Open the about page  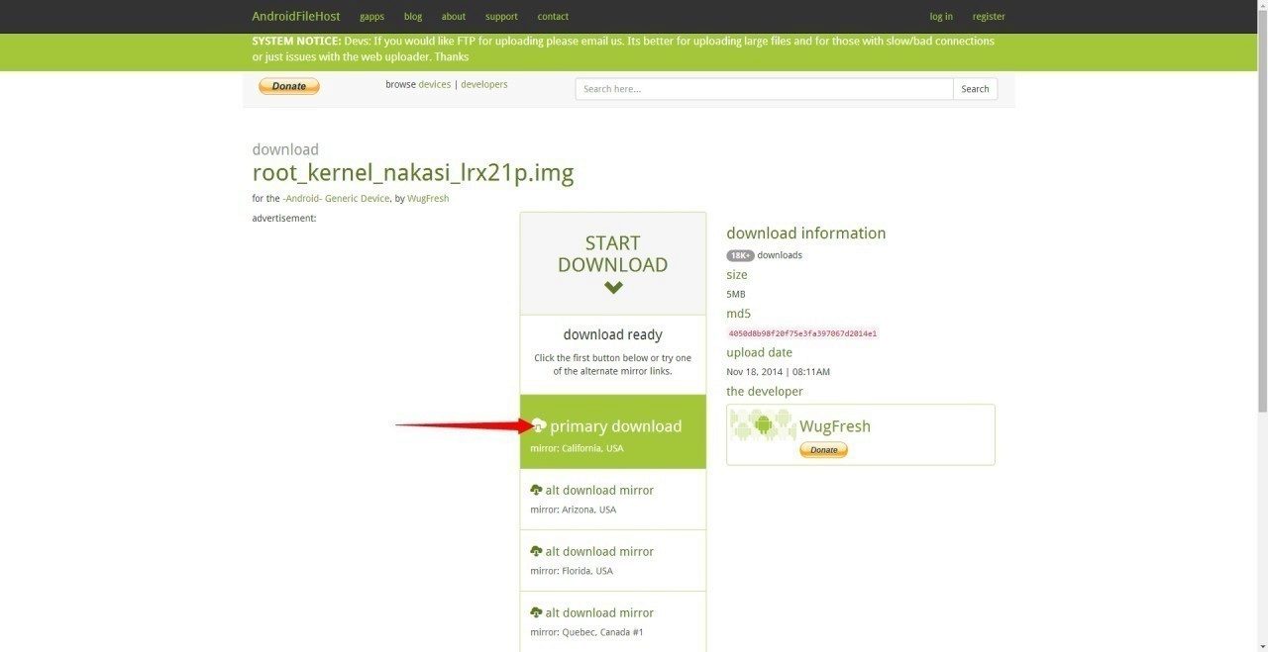[454, 17]
